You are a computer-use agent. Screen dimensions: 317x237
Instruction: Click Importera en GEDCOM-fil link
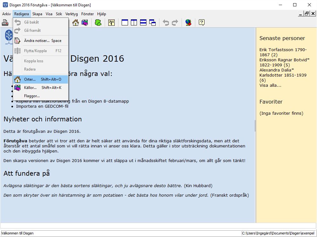point(42,106)
